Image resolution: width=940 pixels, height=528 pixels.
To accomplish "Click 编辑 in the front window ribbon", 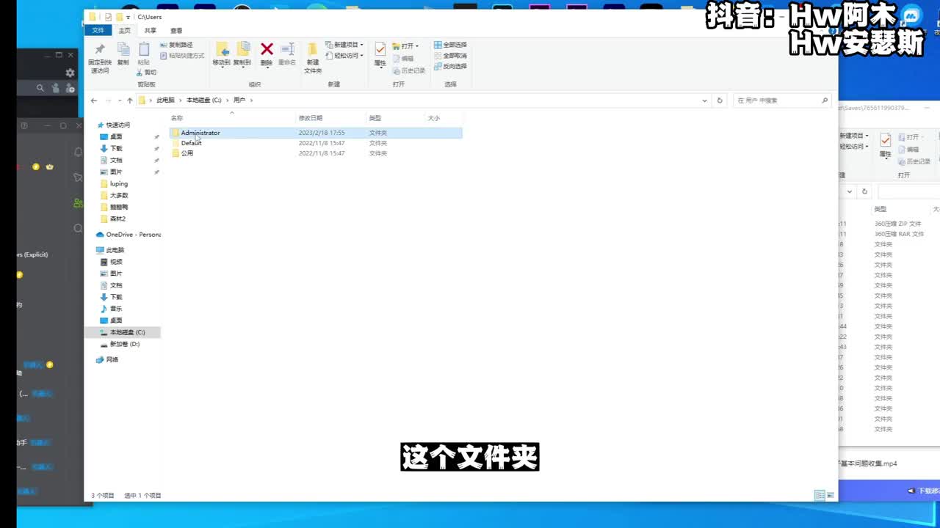I will (x=403, y=59).
